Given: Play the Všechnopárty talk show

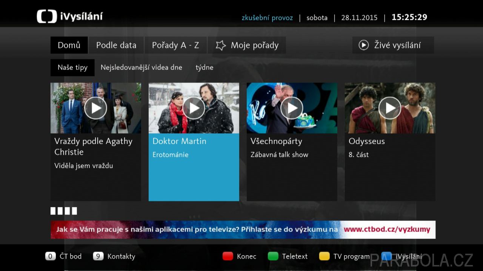Looking at the screenshot, I should click(x=292, y=108).
